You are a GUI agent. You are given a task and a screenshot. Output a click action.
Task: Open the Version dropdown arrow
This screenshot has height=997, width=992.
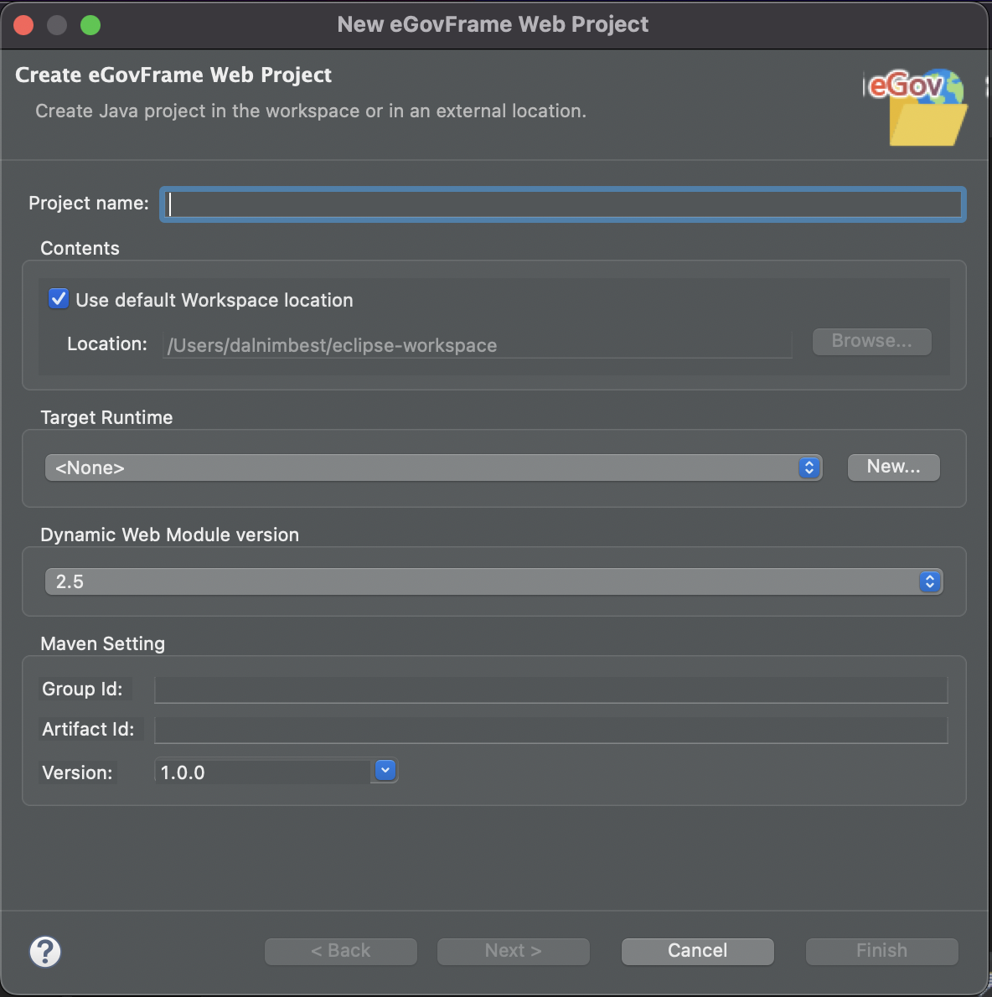pos(385,770)
